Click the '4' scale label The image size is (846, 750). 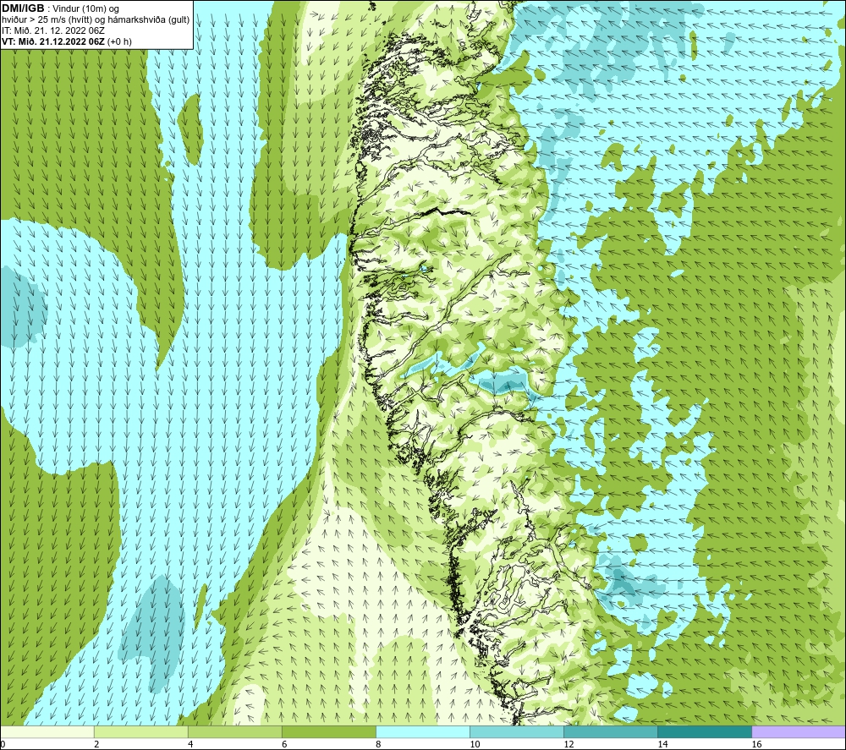[x=190, y=745]
